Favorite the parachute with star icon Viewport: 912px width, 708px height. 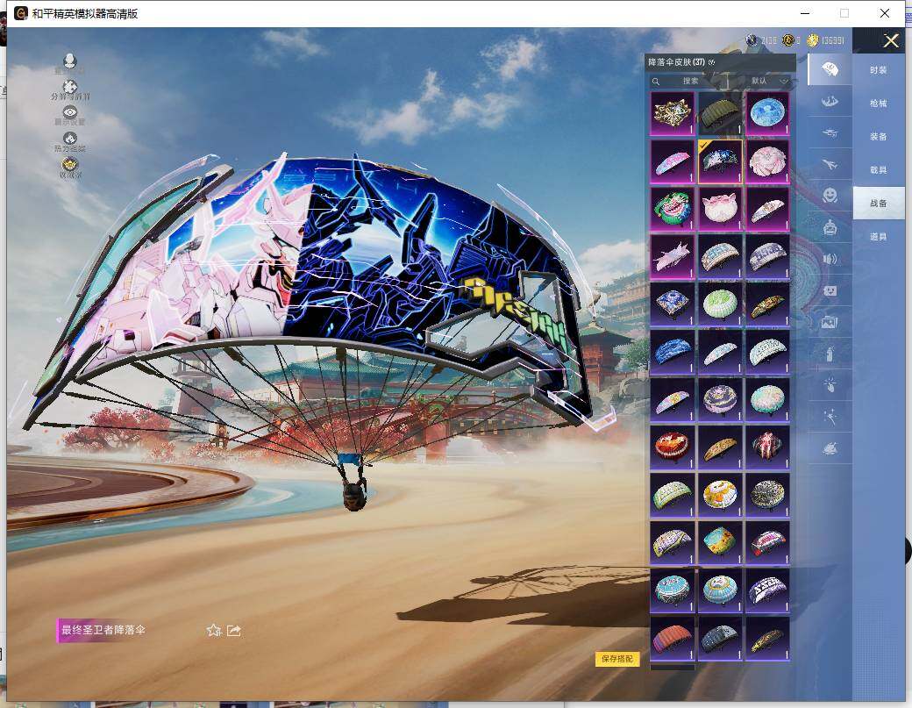(x=213, y=630)
